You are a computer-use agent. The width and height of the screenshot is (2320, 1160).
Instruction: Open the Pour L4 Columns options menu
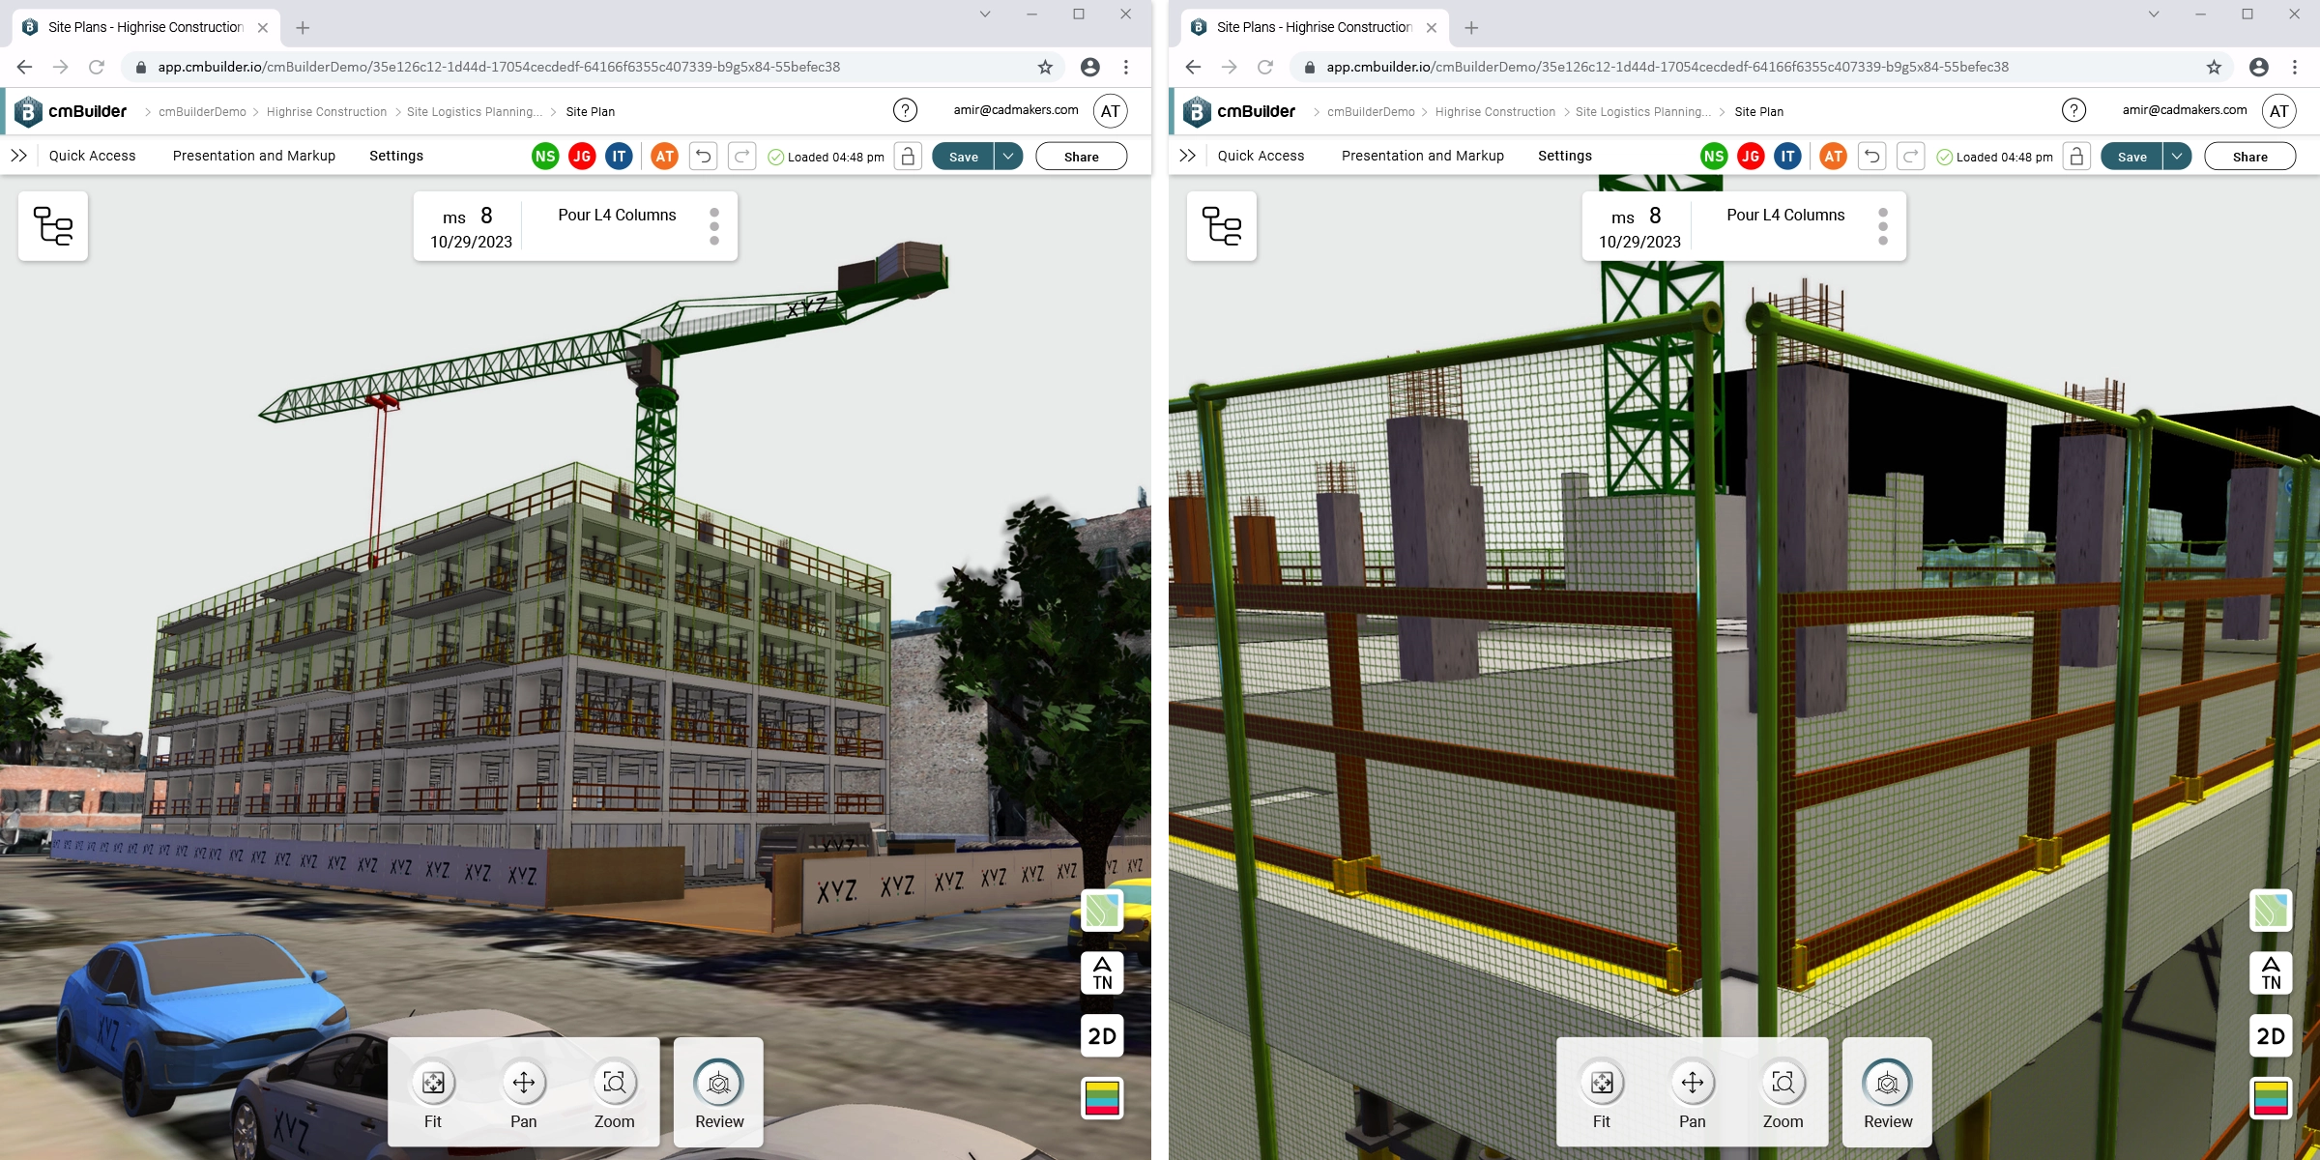pos(714,225)
